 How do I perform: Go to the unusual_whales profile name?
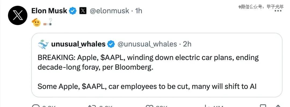point(78,44)
